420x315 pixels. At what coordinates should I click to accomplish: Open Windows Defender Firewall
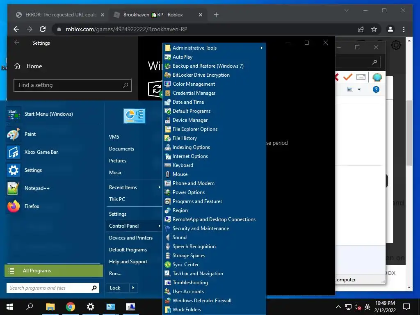[214, 301]
